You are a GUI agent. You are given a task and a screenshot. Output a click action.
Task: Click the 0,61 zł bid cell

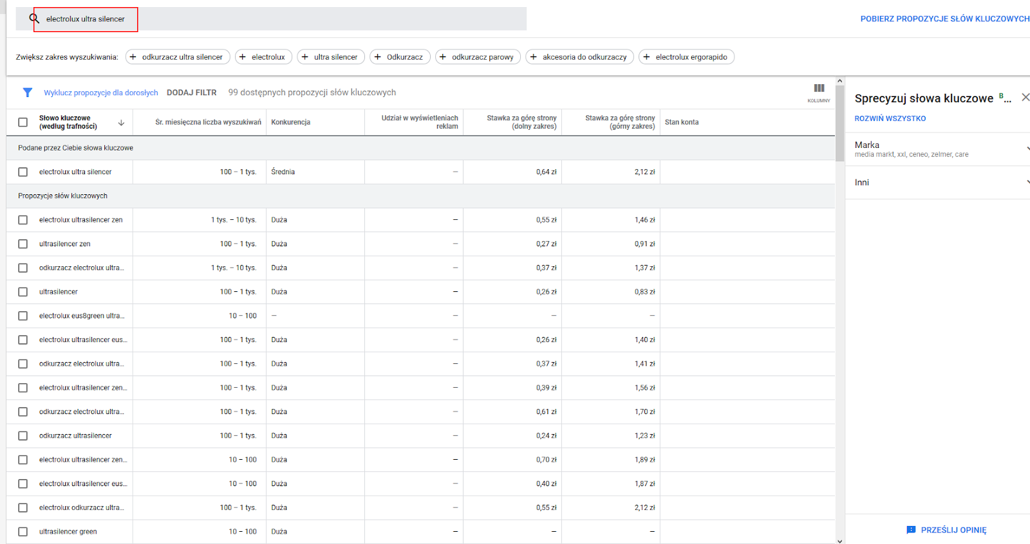pos(547,412)
